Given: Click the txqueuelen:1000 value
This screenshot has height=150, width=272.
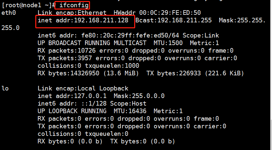Looking at the screenshot, I should (x=112, y=66).
